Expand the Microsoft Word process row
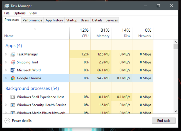The image size is (181, 131). (6, 70)
